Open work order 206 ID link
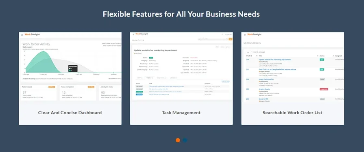 [247, 79]
